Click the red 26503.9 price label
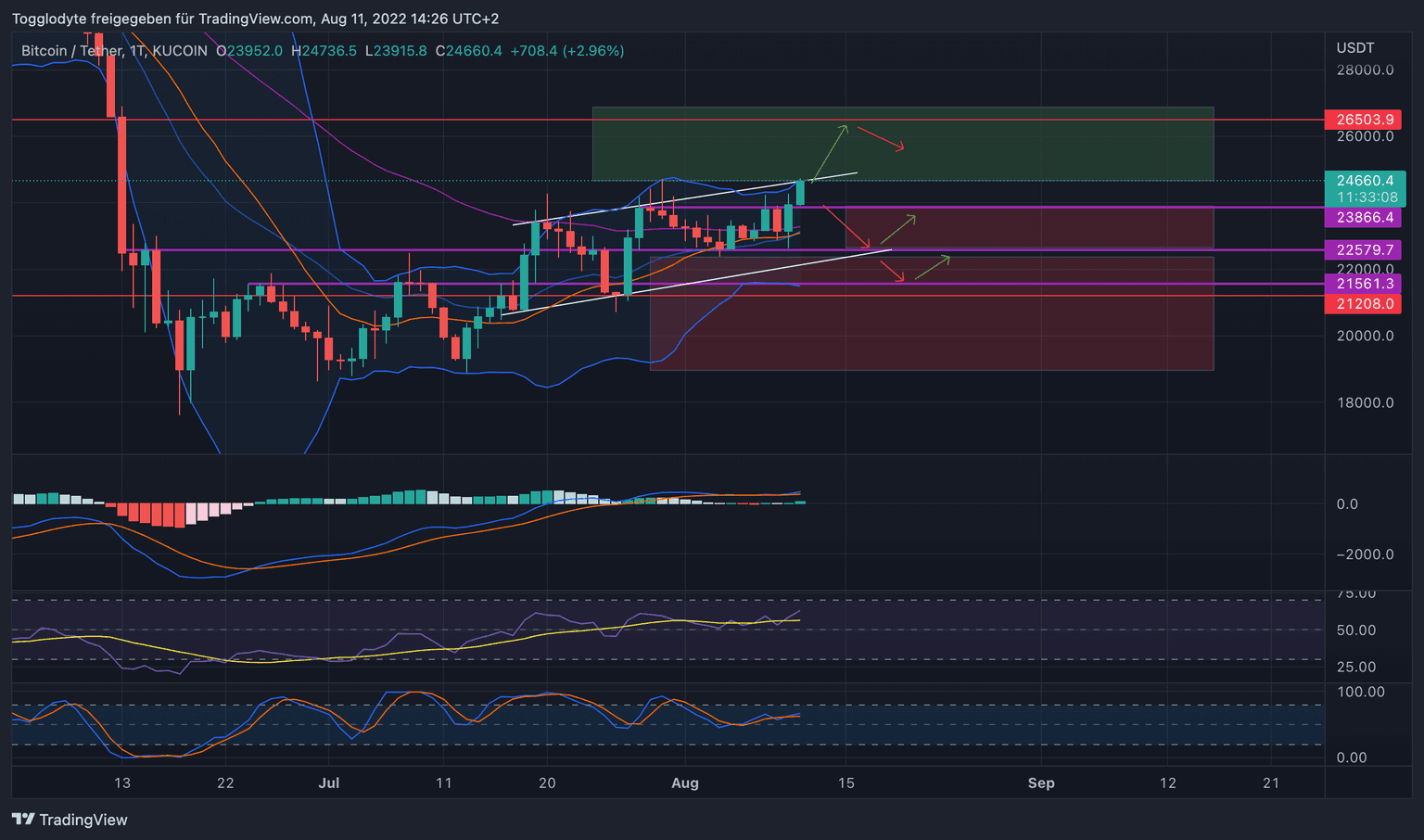 [x=1365, y=120]
